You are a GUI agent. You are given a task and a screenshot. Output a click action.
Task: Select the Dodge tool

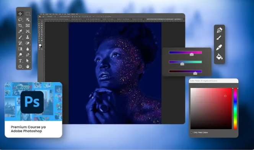(20, 55)
